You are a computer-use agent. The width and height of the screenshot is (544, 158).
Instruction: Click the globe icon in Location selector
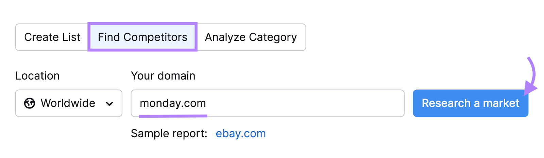pos(30,103)
